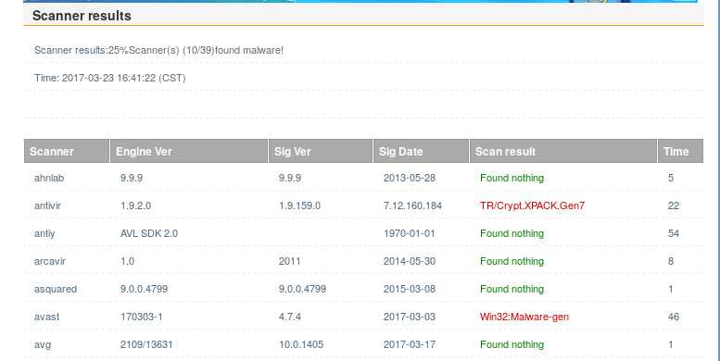
Task: Click the Time column header
Action: (680, 152)
